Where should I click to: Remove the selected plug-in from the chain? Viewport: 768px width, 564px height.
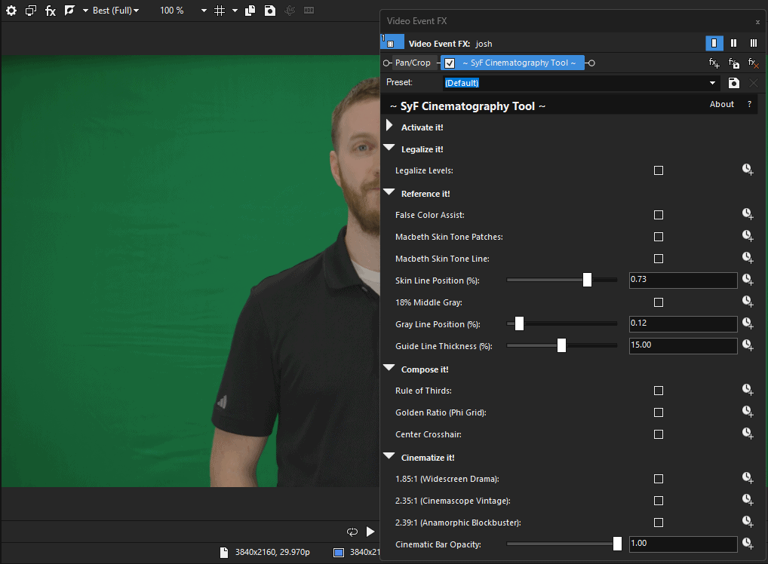(x=752, y=63)
